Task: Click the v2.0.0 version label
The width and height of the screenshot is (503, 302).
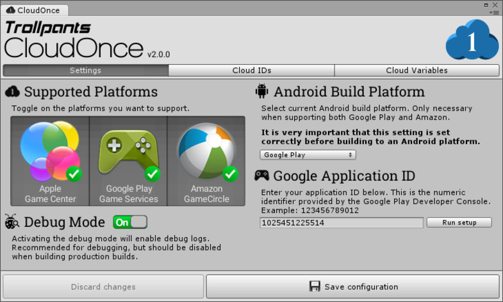Action: (x=159, y=55)
